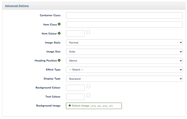Open the Background Colour picker field
The width and height of the screenshot is (187, 119).
75,88
